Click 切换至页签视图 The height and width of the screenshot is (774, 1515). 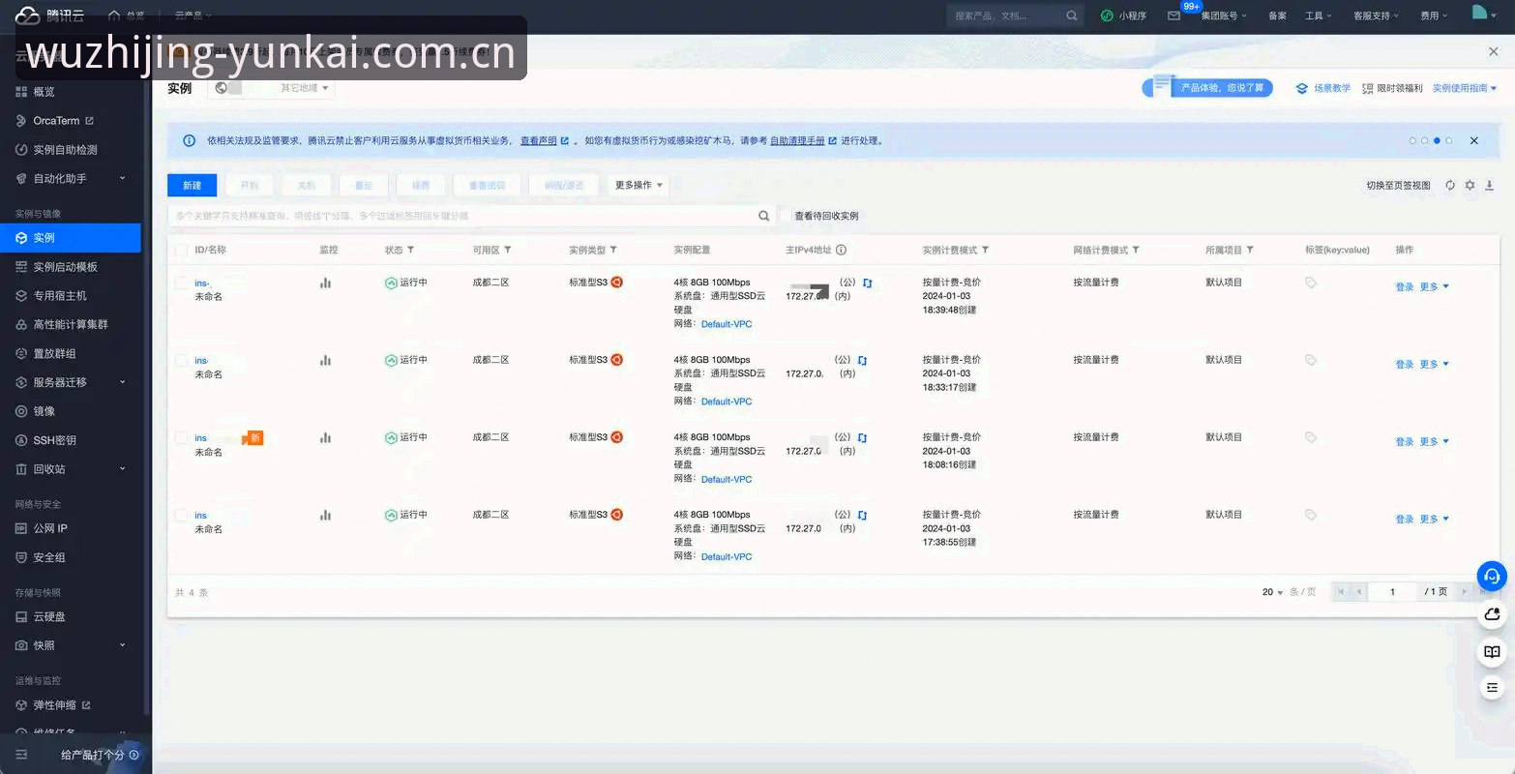coord(1398,185)
